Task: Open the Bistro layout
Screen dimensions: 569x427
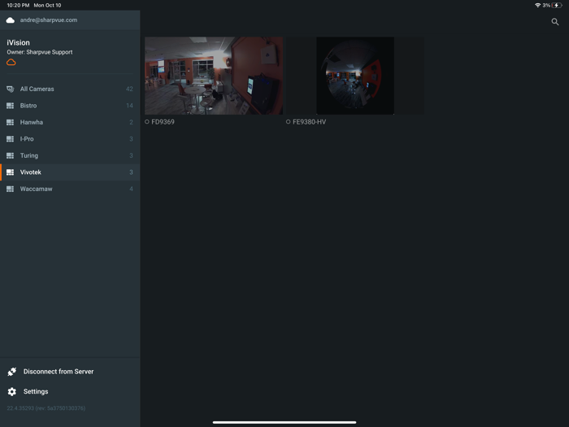Action: coord(70,106)
